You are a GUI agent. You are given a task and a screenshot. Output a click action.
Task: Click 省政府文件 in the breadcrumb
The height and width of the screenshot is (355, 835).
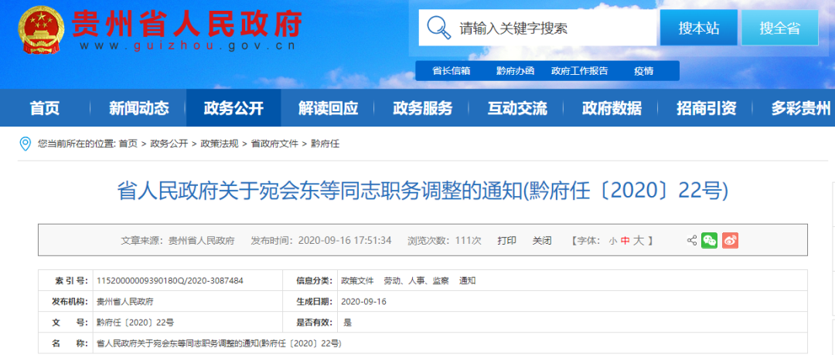tap(274, 144)
